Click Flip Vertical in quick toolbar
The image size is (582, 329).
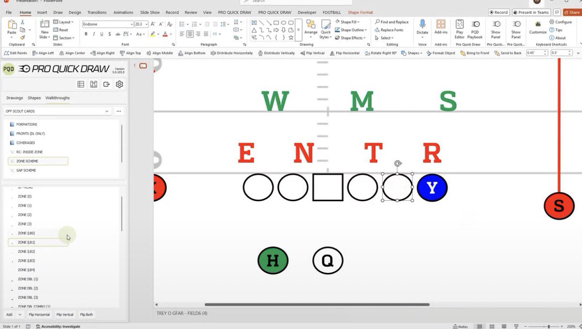(312, 53)
